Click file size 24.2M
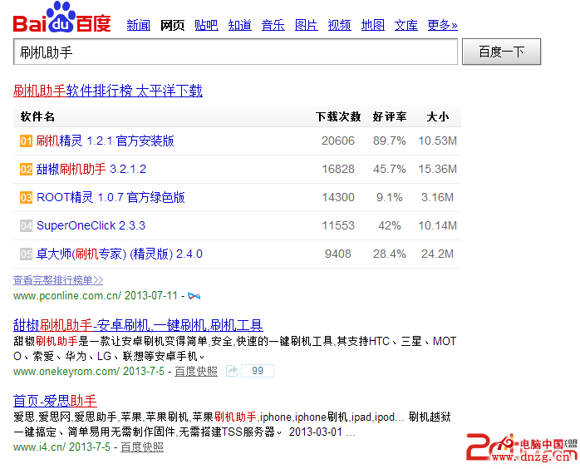 point(438,254)
